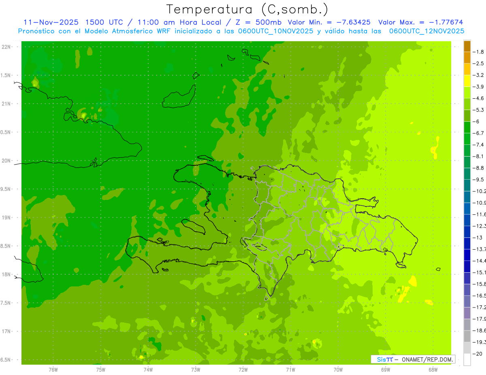486x375 pixels.
Task: Click the '17N' latitude label
Action: 6,331
